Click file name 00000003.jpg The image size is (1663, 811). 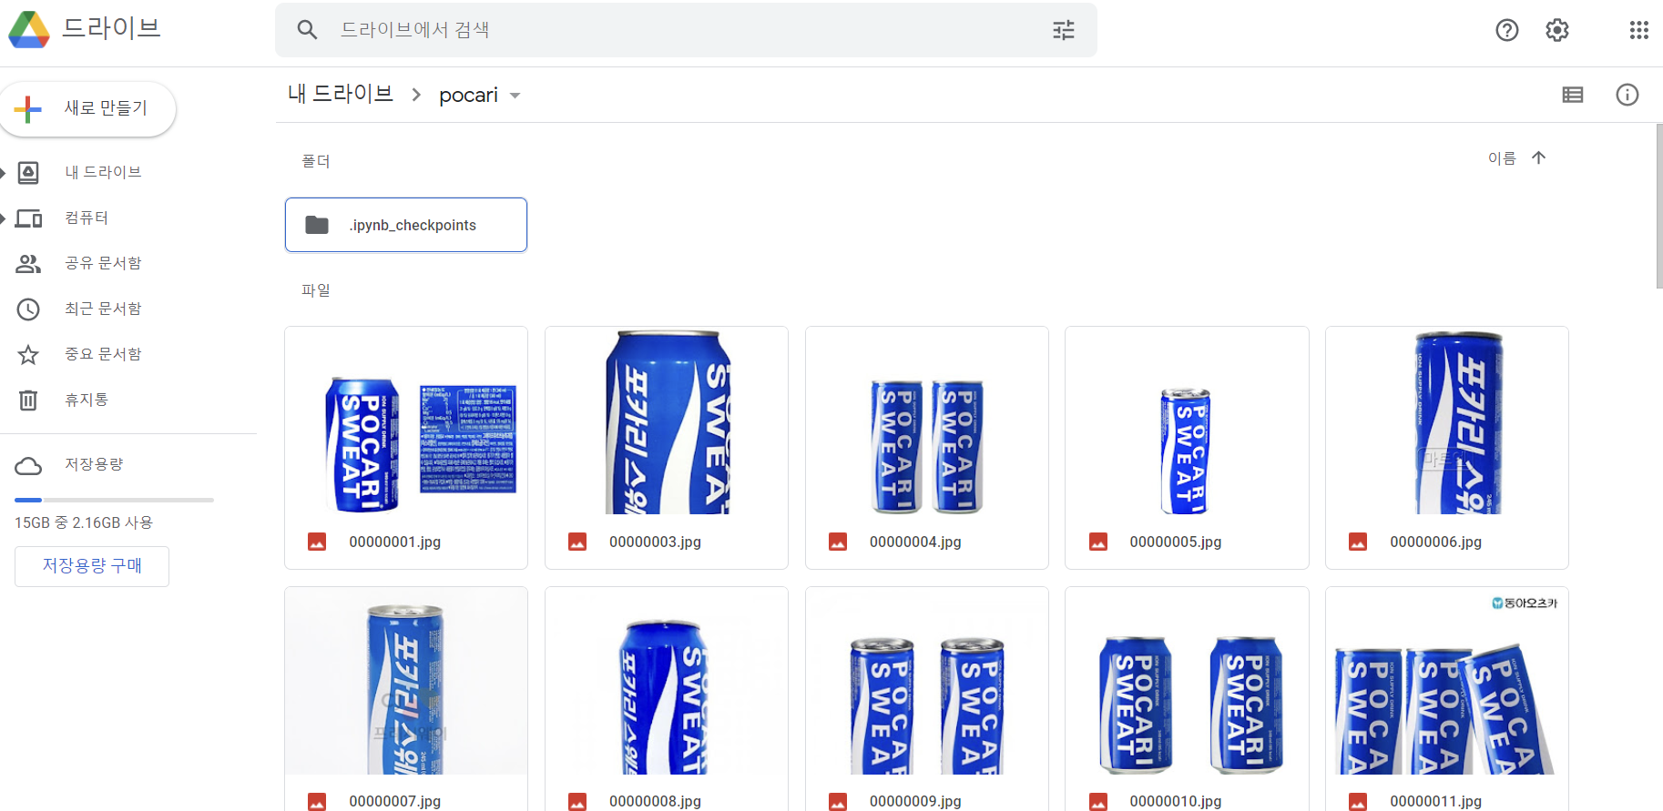coord(656,542)
